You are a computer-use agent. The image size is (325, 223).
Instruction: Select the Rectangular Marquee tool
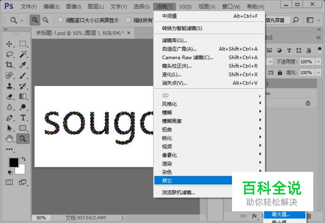(x=23, y=44)
